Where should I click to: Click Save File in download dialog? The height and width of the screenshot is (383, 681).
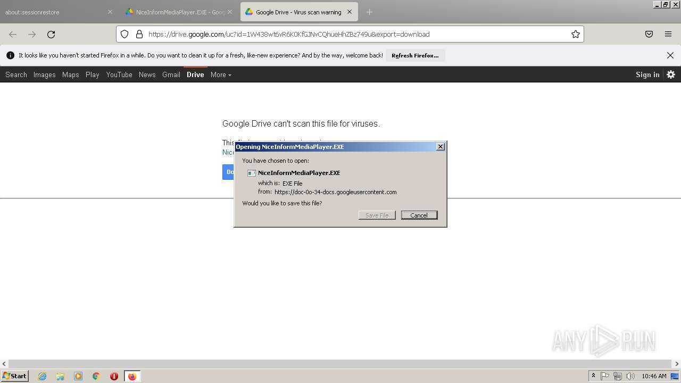coord(377,215)
